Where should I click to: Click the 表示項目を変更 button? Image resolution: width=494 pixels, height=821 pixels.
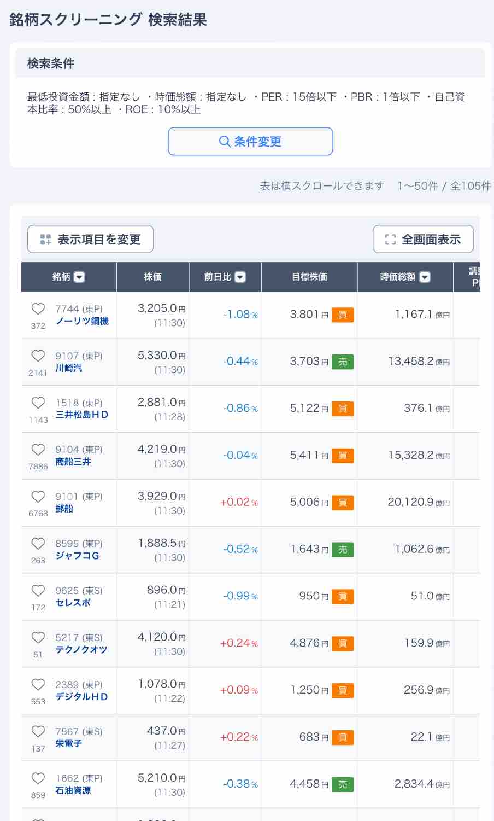[x=90, y=239]
